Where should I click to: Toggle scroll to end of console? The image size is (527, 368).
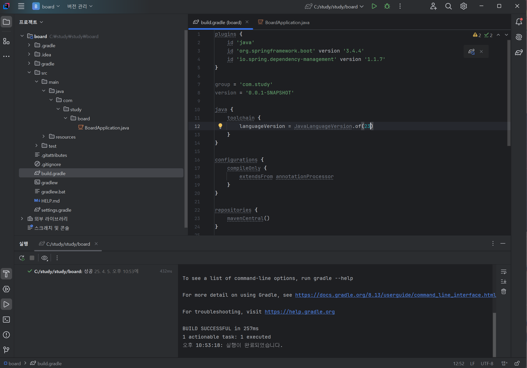[x=503, y=281]
